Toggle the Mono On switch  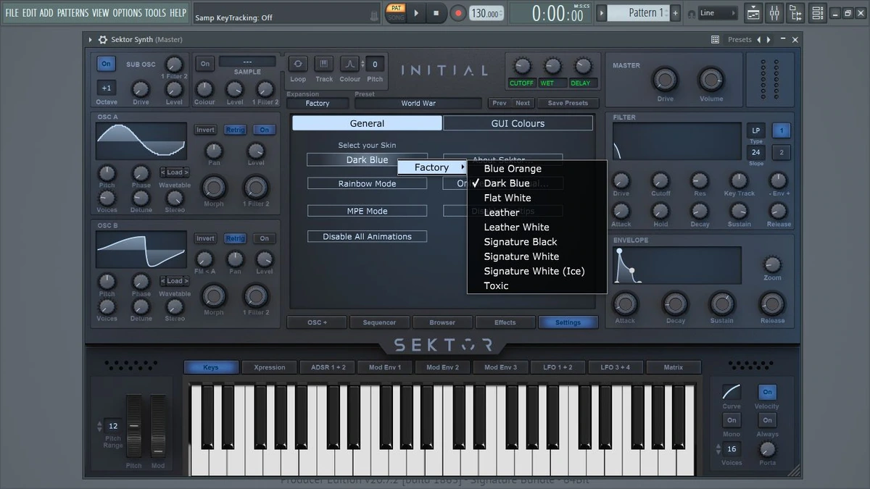732,419
